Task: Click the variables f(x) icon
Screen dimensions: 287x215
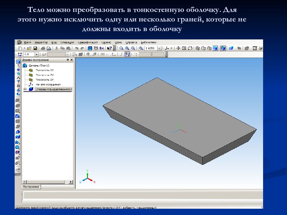Action: point(102,48)
